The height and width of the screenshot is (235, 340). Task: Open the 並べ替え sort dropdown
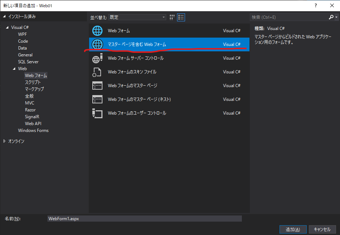[x=137, y=17]
